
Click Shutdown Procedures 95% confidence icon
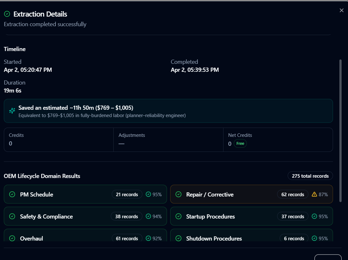pyautogui.click(x=314, y=238)
